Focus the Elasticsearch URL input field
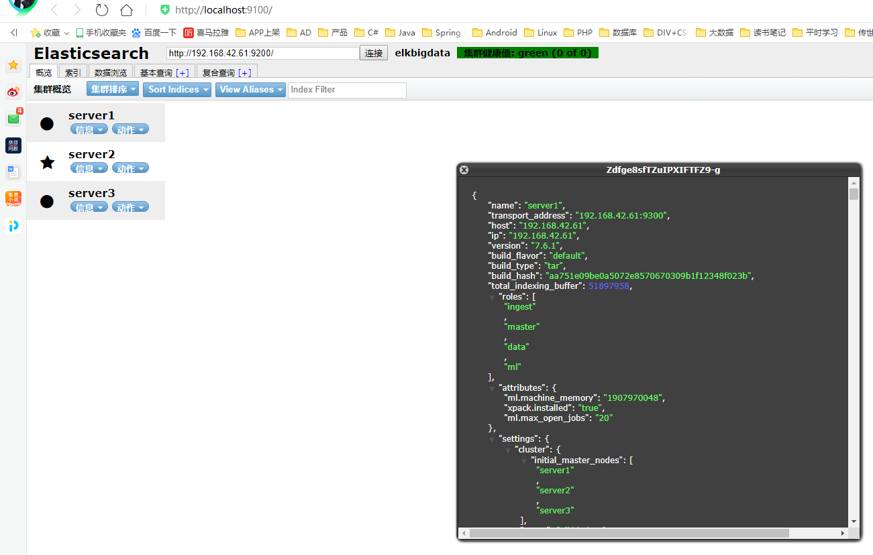 pyautogui.click(x=263, y=53)
